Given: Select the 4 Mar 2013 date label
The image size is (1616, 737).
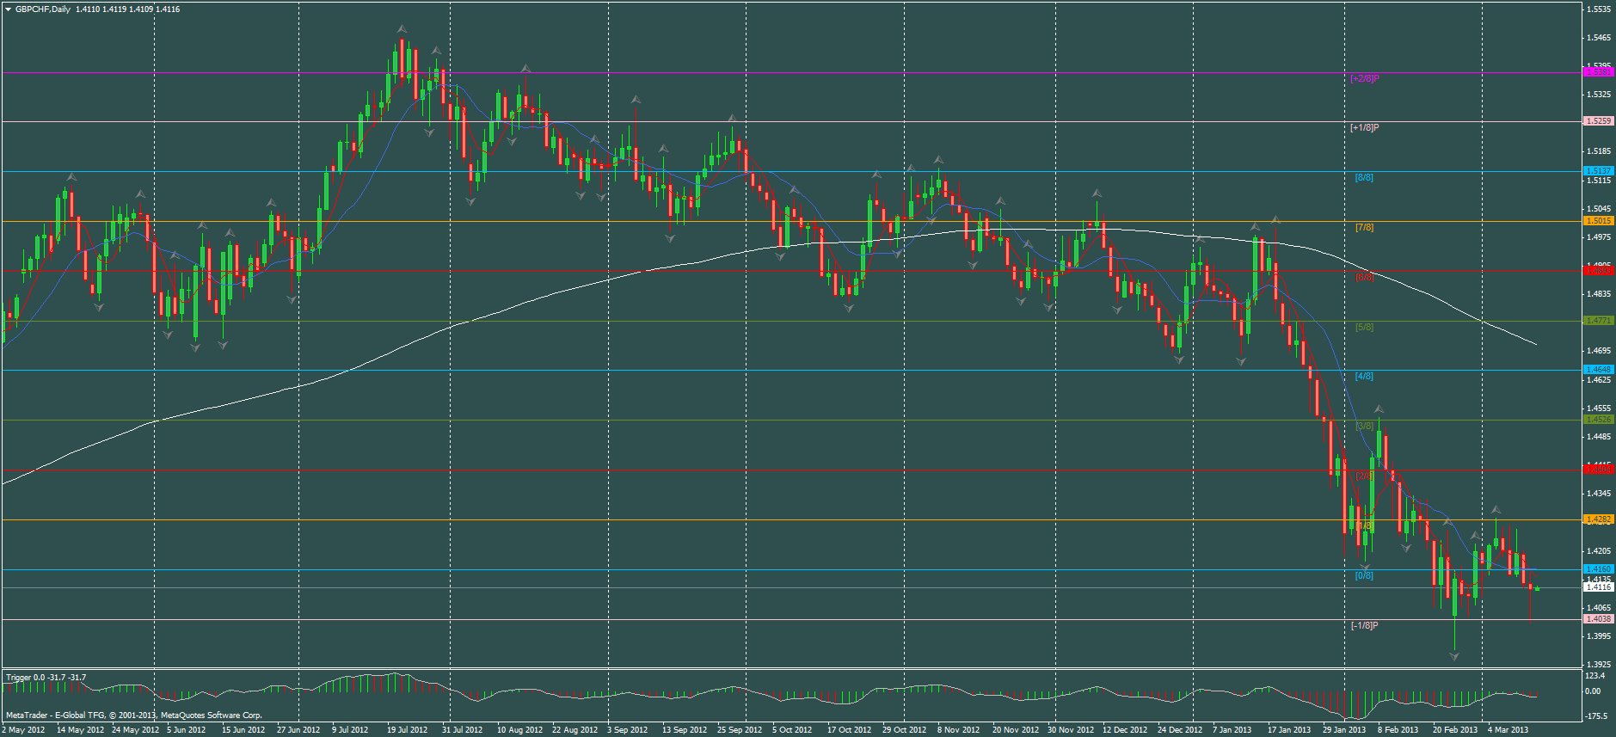Looking at the screenshot, I should (1508, 730).
